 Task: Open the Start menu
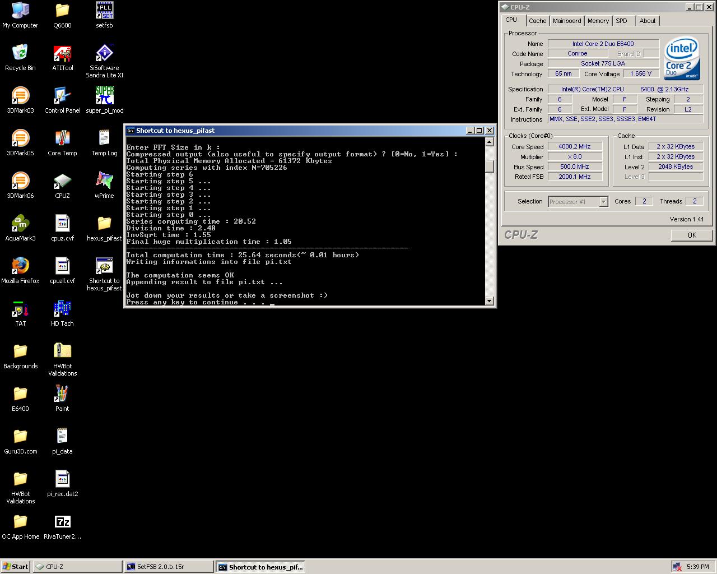pyautogui.click(x=16, y=567)
